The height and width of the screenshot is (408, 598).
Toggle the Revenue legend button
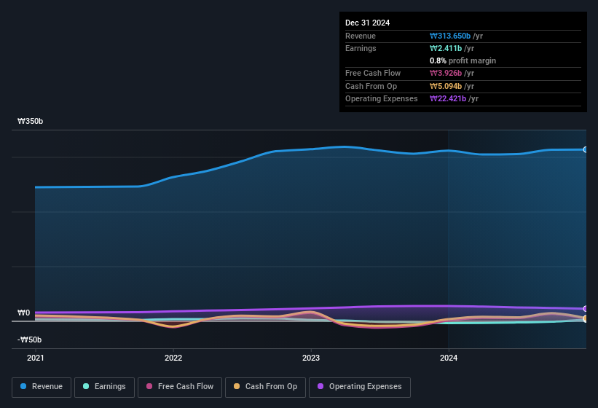(42, 387)
